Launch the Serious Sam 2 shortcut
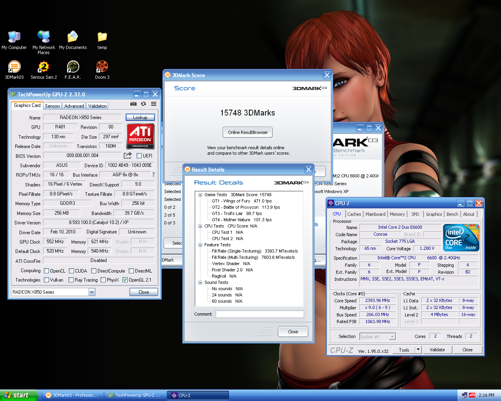This screenshot has height=401, width=501. pyautogui.click(x=43, y=70)
